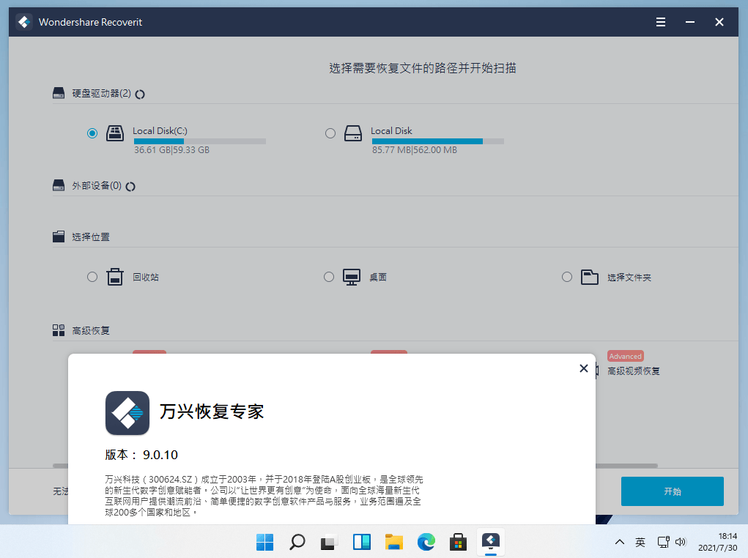Open Task View on the taskbar
The image size is (748, 558).
tap(329, 543)
